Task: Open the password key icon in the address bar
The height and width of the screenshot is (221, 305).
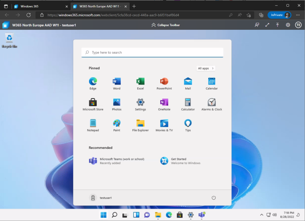Action: (x=231, y=15)
